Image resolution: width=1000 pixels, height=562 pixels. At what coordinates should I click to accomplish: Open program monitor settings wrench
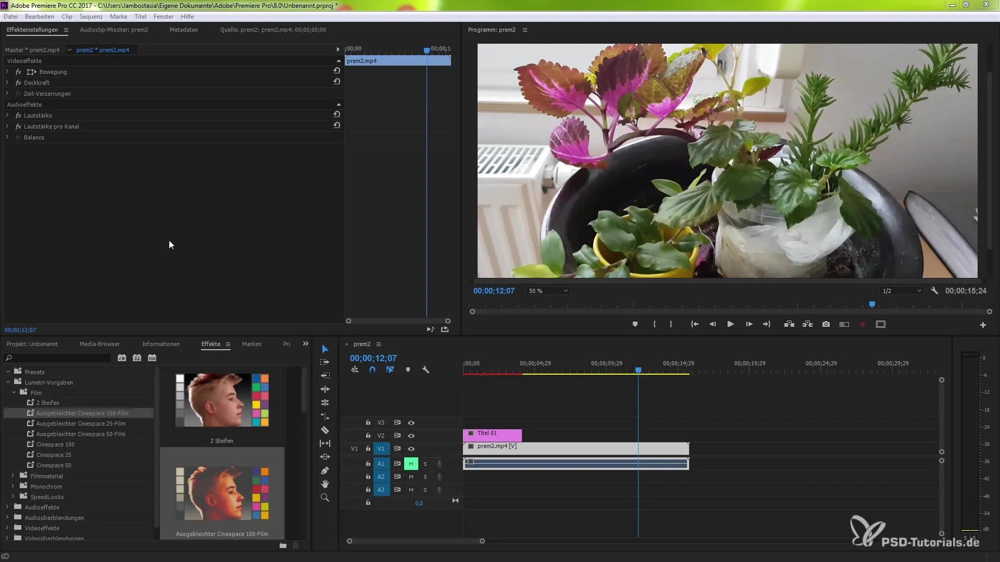[934, 291]
